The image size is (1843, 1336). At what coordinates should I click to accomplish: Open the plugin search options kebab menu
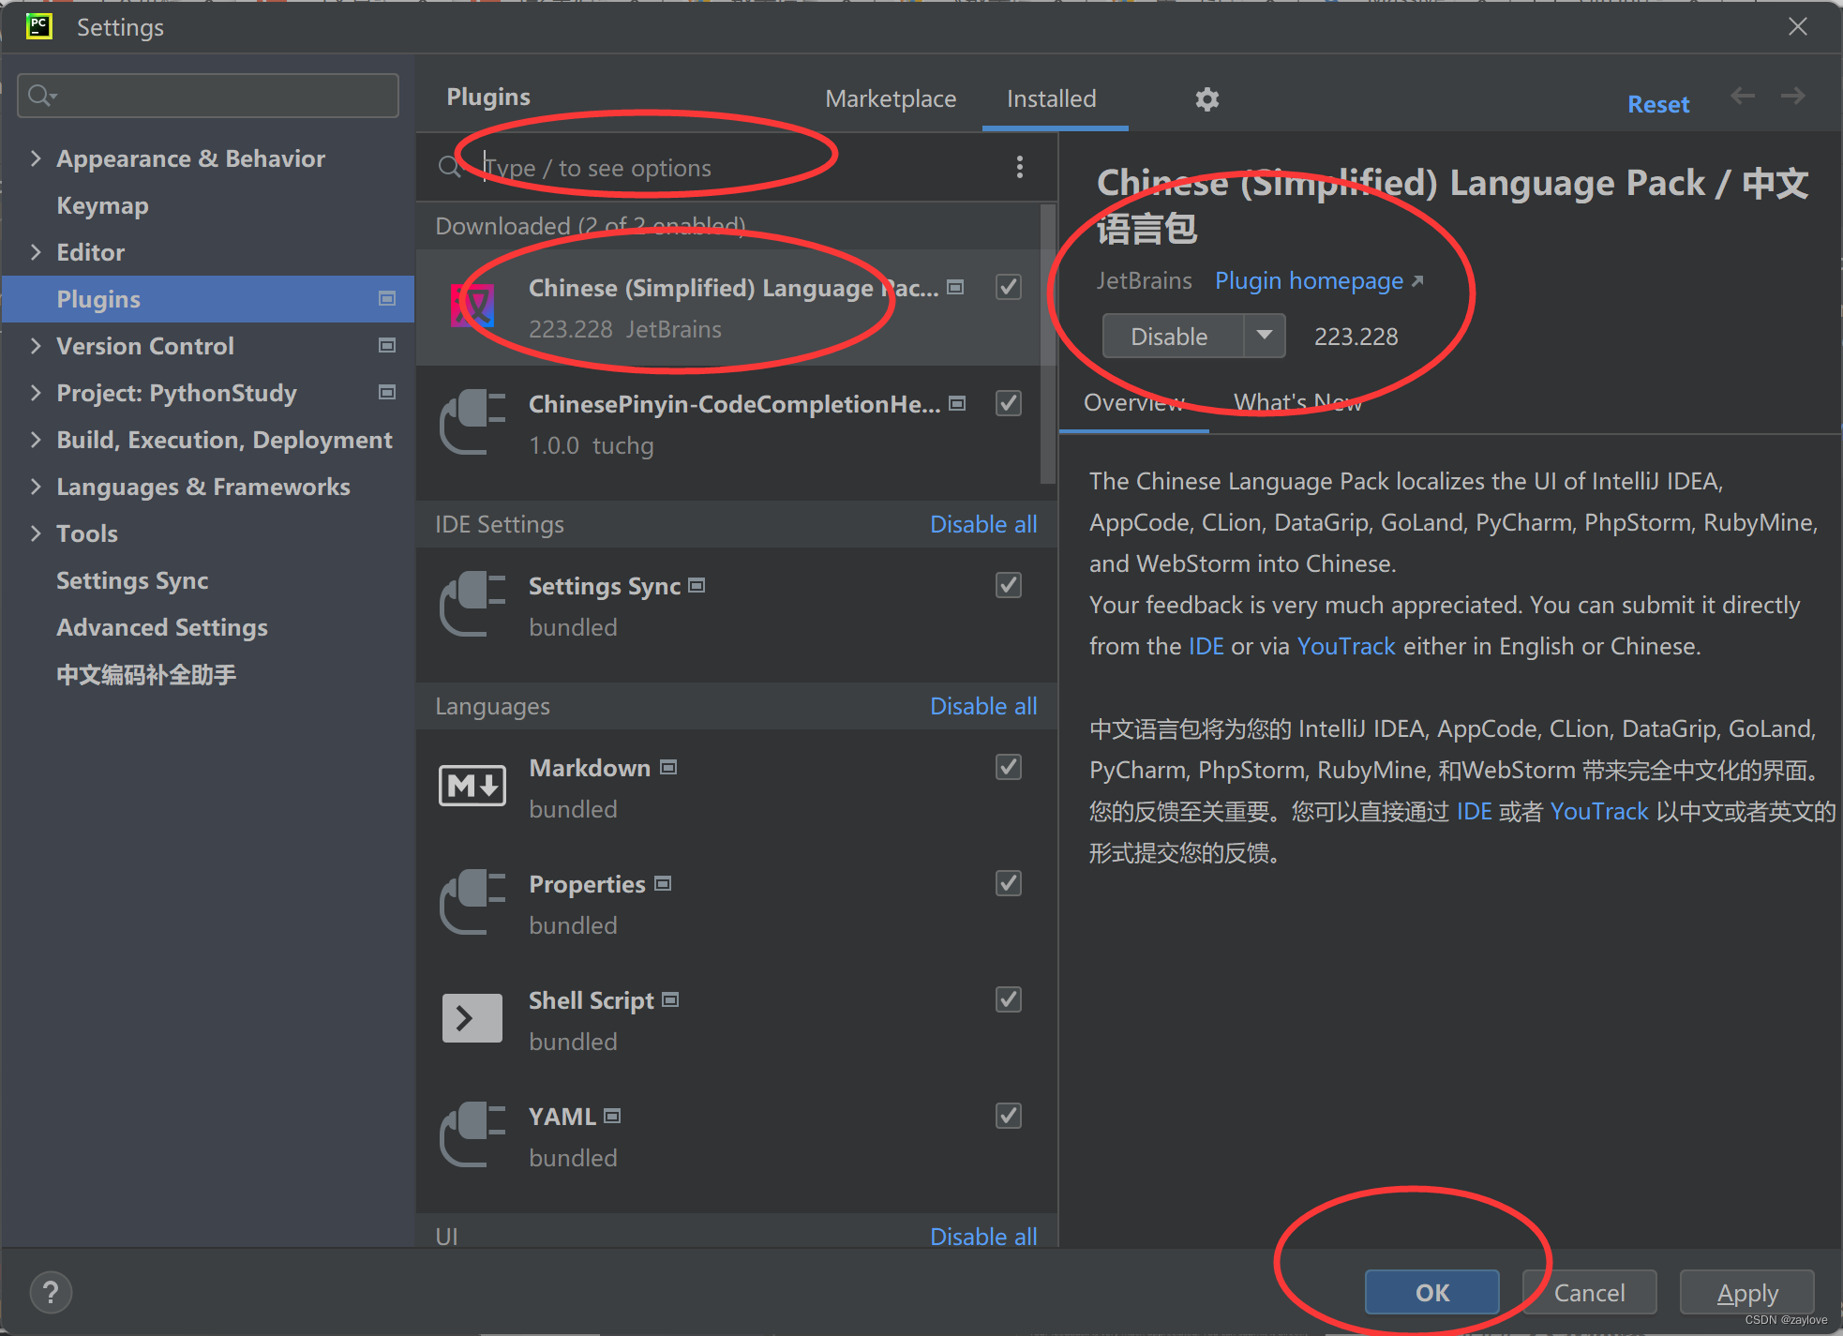(1019, 167)
